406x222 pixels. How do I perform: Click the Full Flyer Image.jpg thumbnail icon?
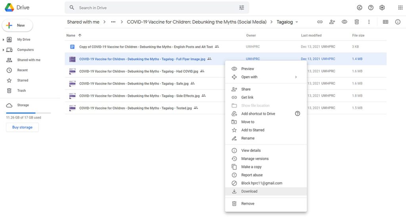pyautogui.click(x=72, y=59)
